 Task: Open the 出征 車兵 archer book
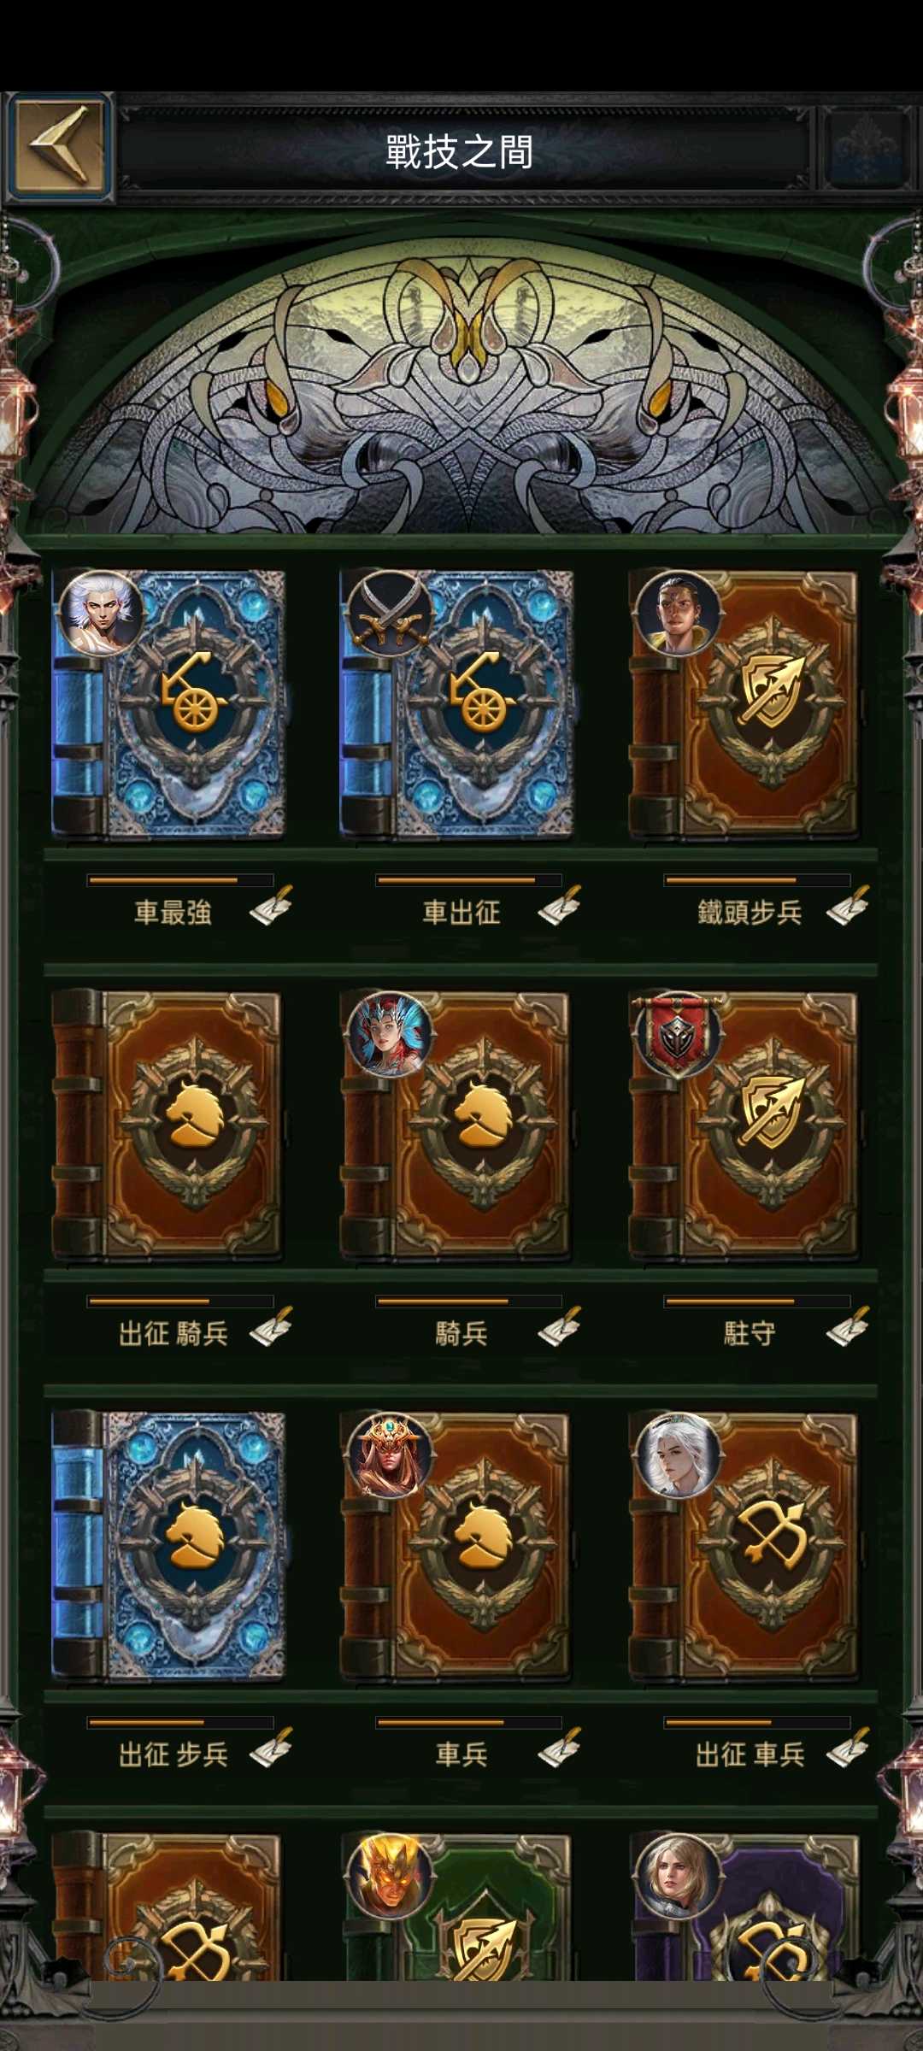744,1546
